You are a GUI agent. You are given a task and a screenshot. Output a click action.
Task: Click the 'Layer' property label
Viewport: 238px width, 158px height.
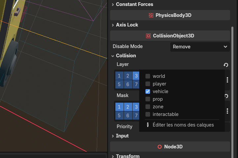pos(123,64)
